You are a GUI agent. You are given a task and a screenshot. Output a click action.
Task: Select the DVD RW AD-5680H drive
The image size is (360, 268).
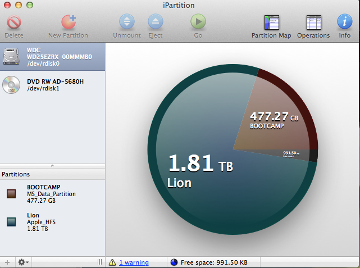[53, 85]
